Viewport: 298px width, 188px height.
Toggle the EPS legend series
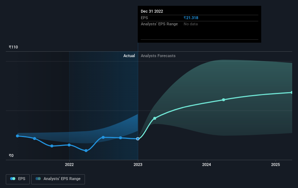pos(18,179)
